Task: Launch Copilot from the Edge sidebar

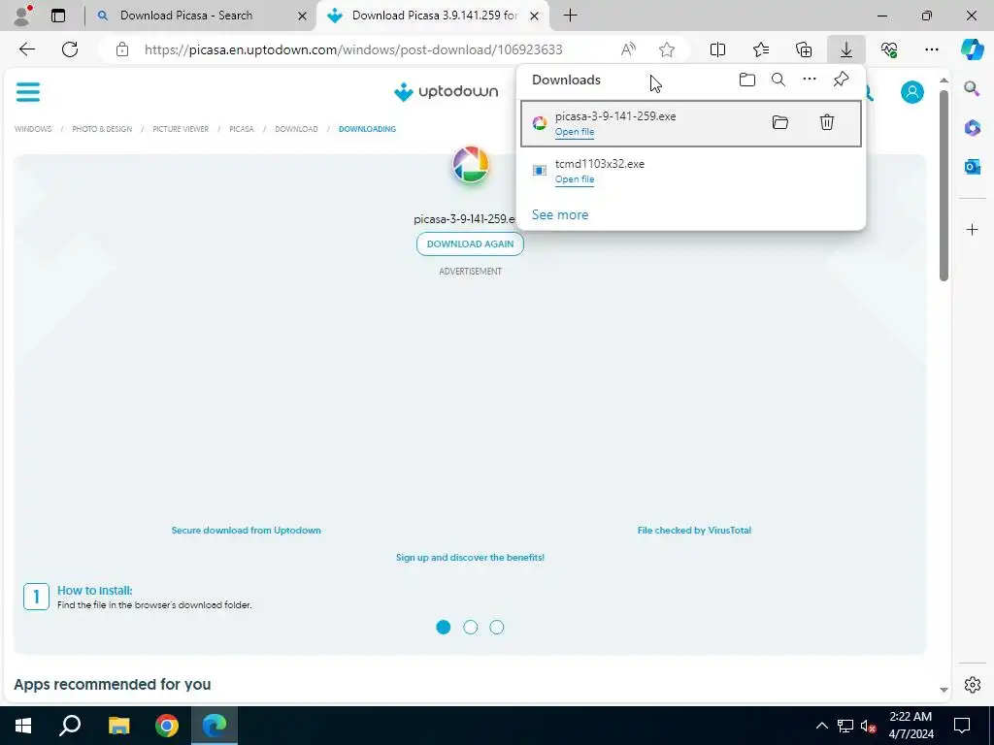Action: (x=972, y=49)
